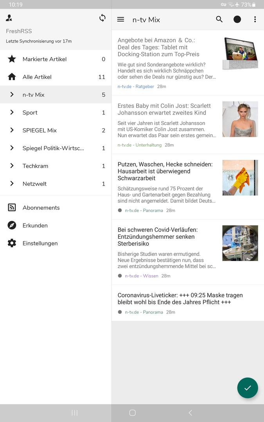Open Coronavirus-Liveticker article
264x422 pixels.
click(x=188, y=303)
